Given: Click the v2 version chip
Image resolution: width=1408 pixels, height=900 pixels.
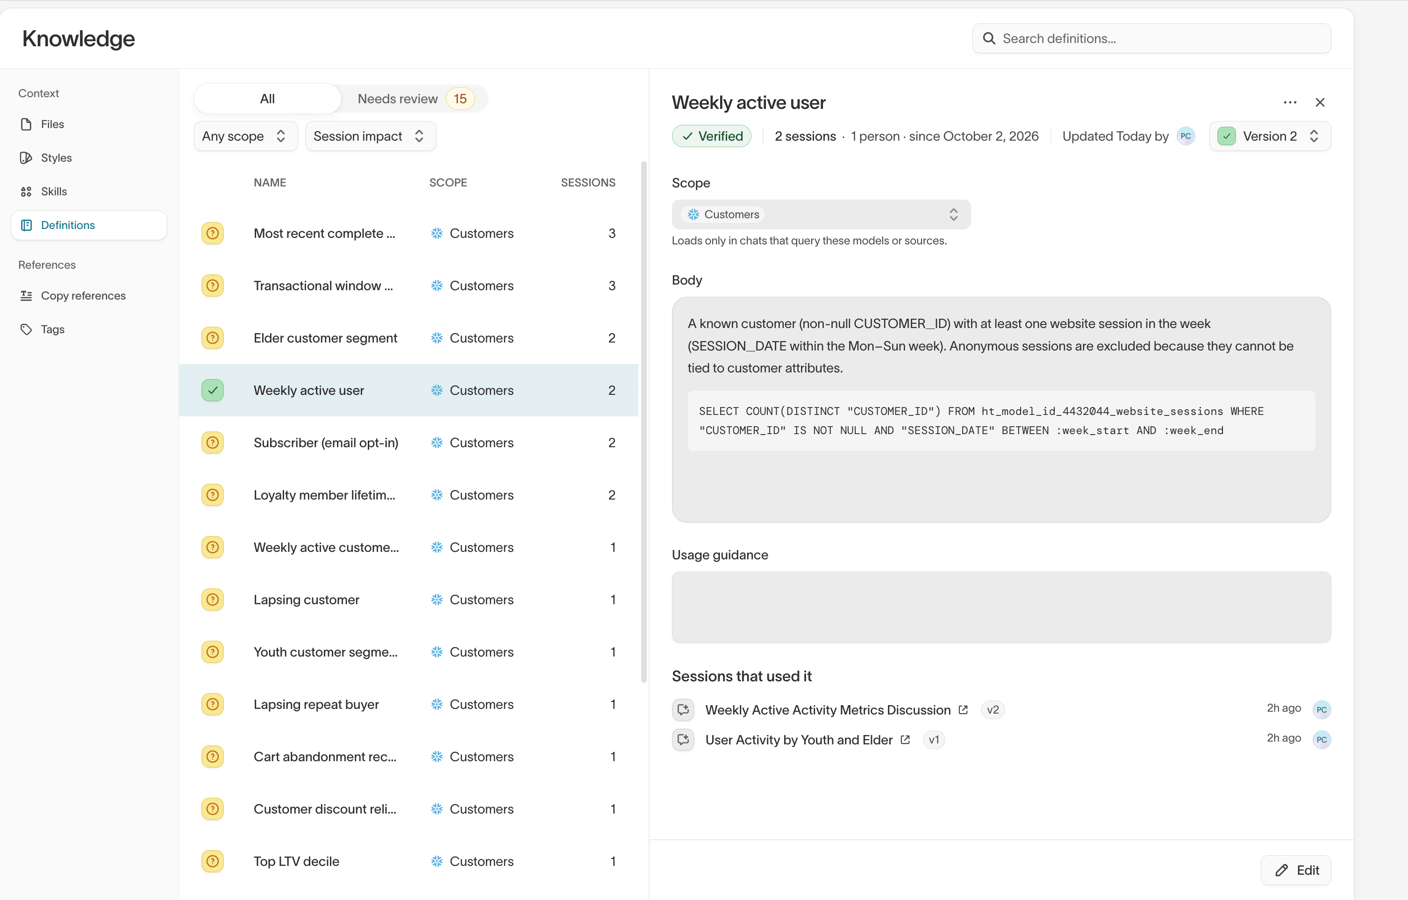Looking at the screenshot, I should coord(992,710).
